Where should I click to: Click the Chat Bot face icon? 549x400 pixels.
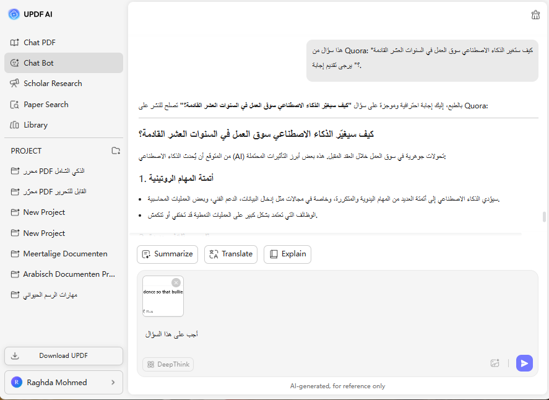pyautogui.click(x=14, y=63)
